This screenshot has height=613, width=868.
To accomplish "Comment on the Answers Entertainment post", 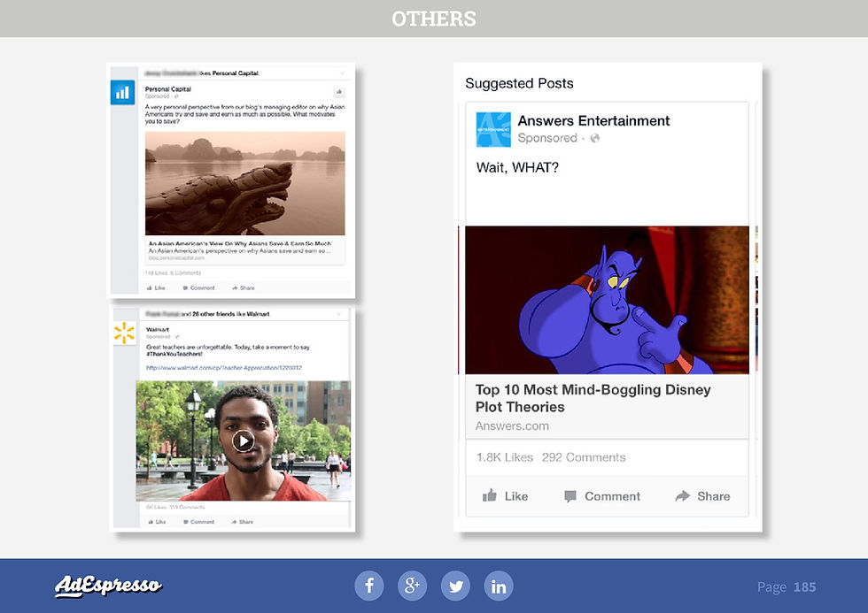I will click(x=601, y=496).
